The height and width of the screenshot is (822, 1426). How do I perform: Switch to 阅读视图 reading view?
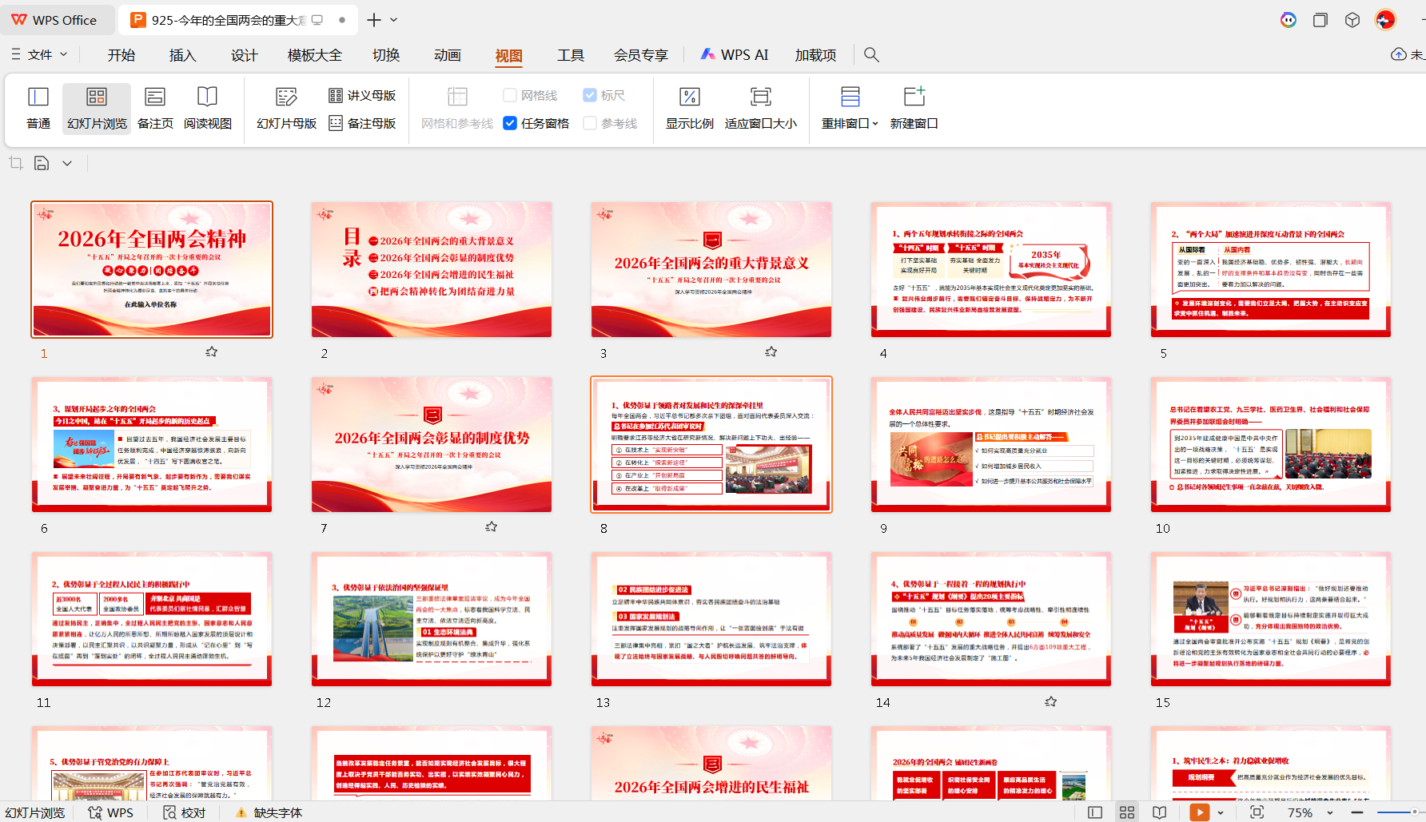coord(208,109)
